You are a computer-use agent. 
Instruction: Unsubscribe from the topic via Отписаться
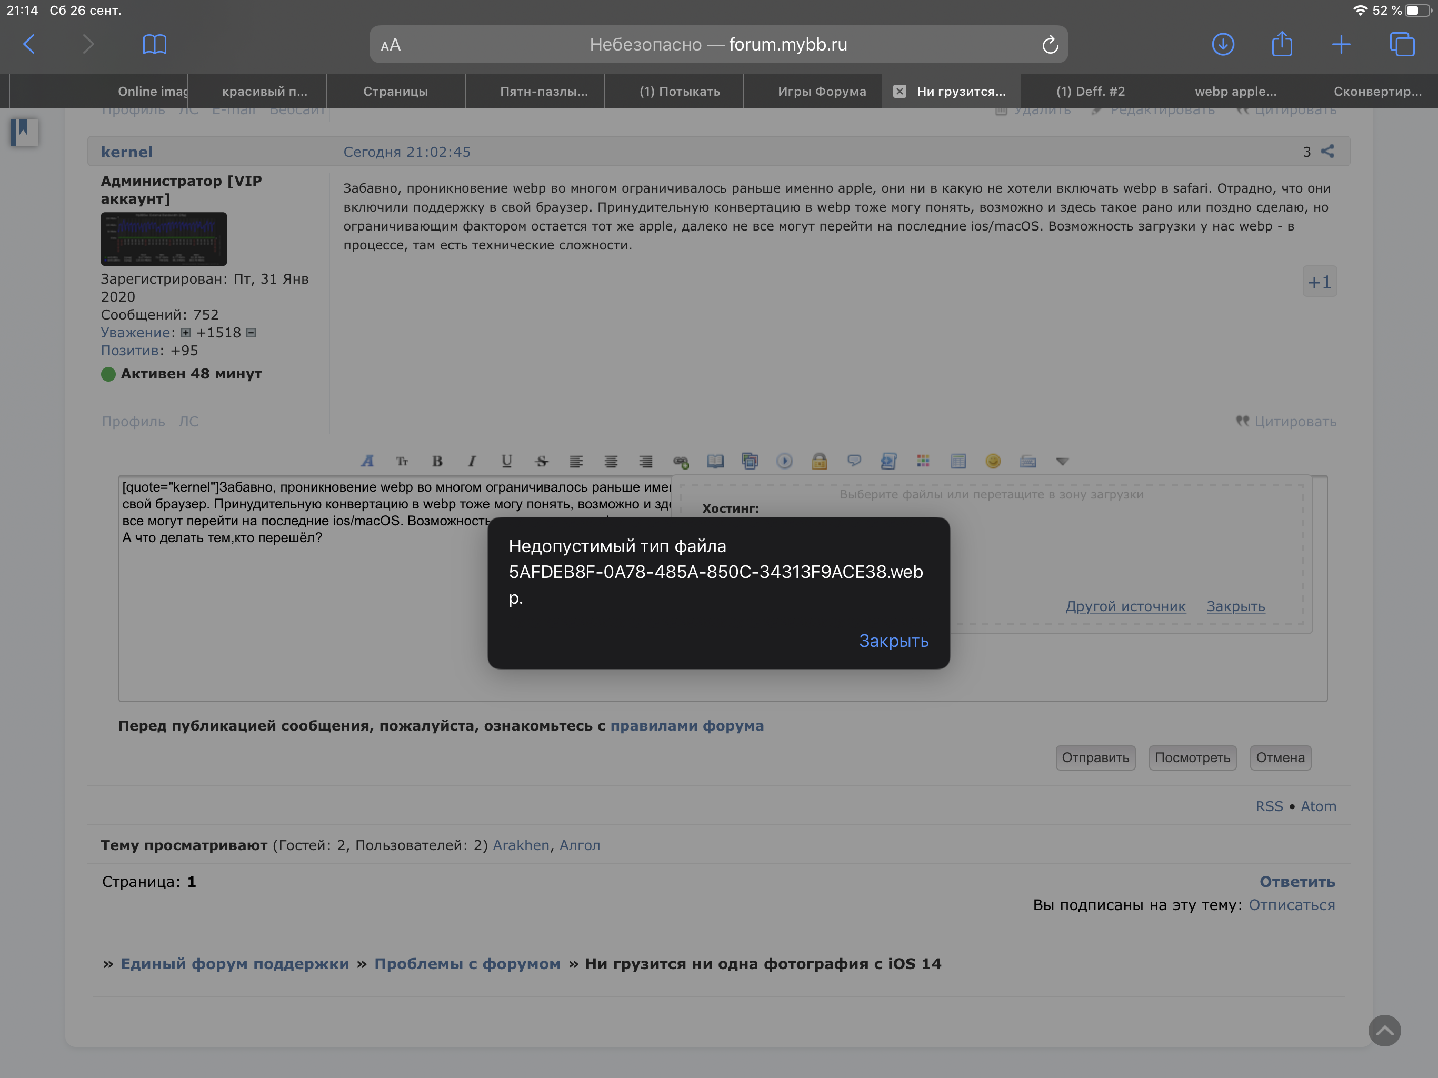pos(1292,904)
